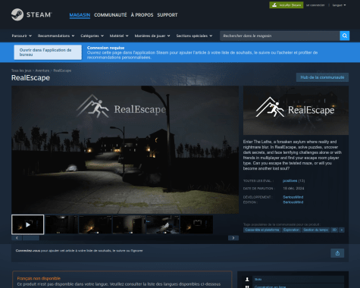Expand the Catégories dropdown menu

point(92,36)
